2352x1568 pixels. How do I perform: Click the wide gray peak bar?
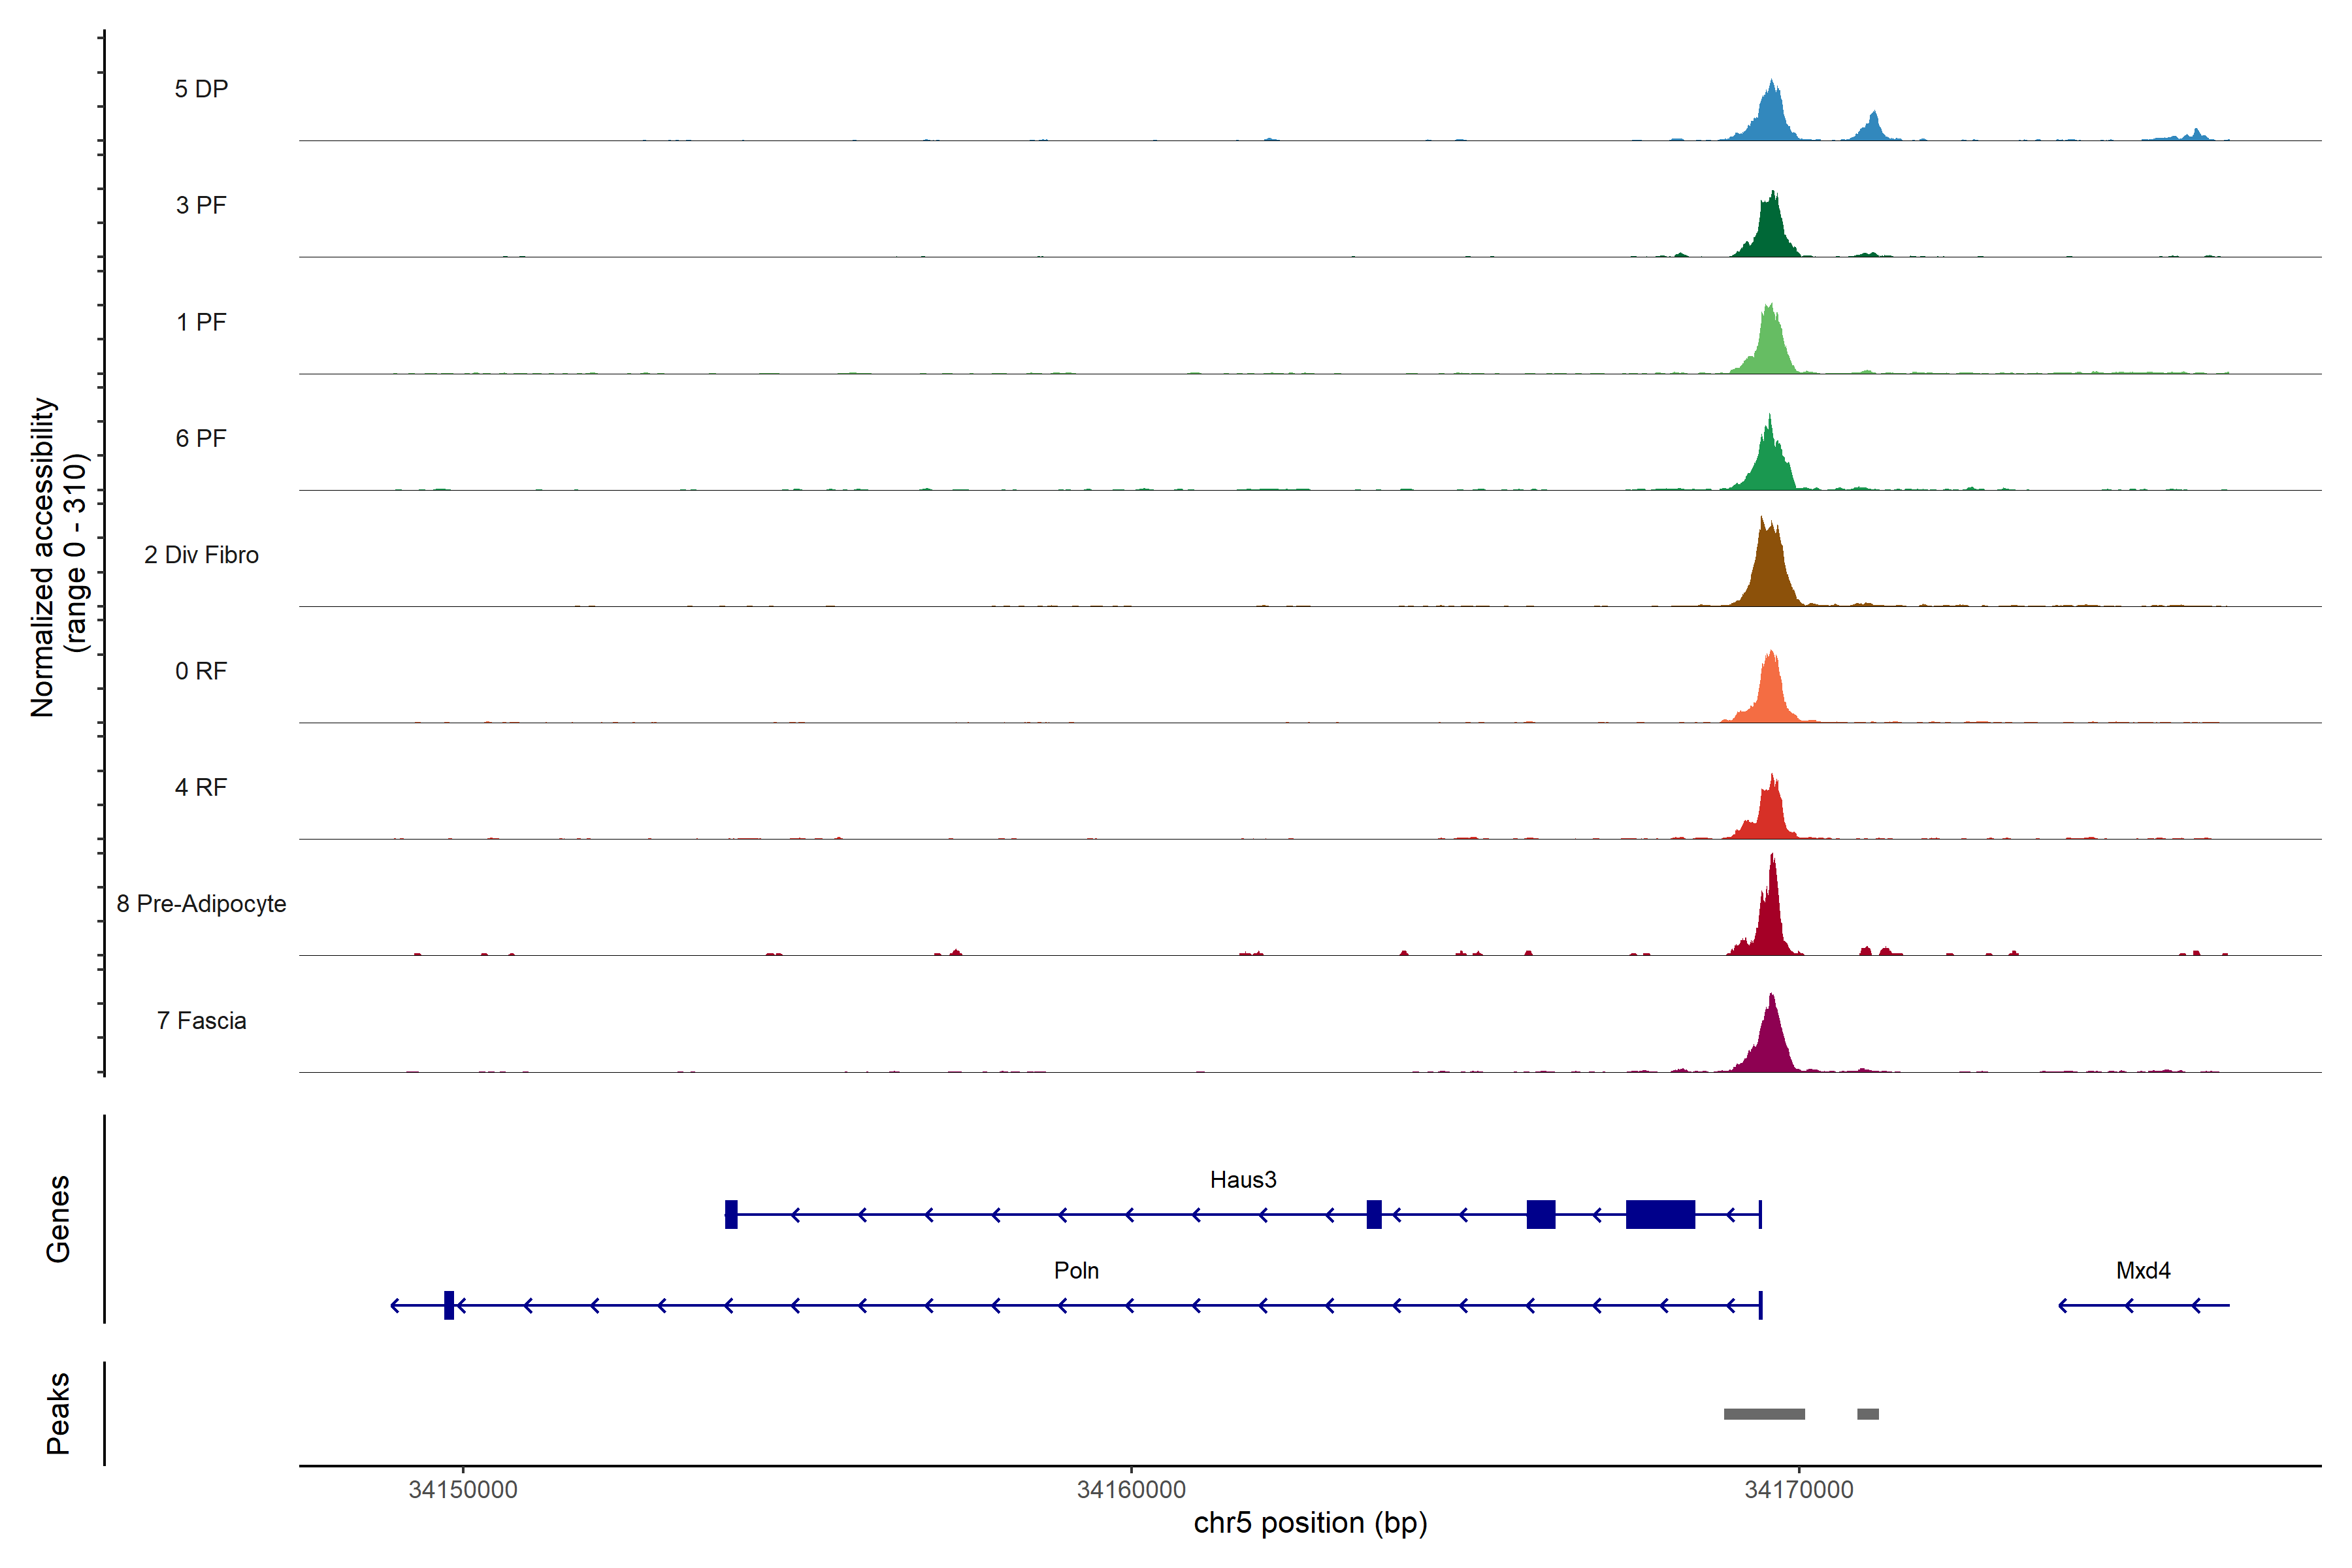click(1764, 1414)
